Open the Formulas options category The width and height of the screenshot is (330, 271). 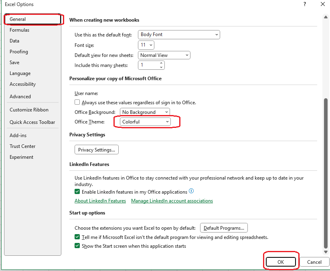(x=32, y=30)
